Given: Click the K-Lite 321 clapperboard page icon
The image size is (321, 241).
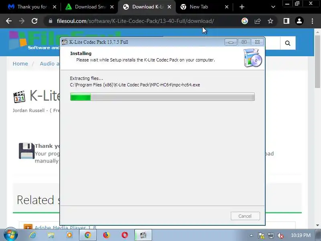Looking at the screenshot, I should [x=19, y=96].
